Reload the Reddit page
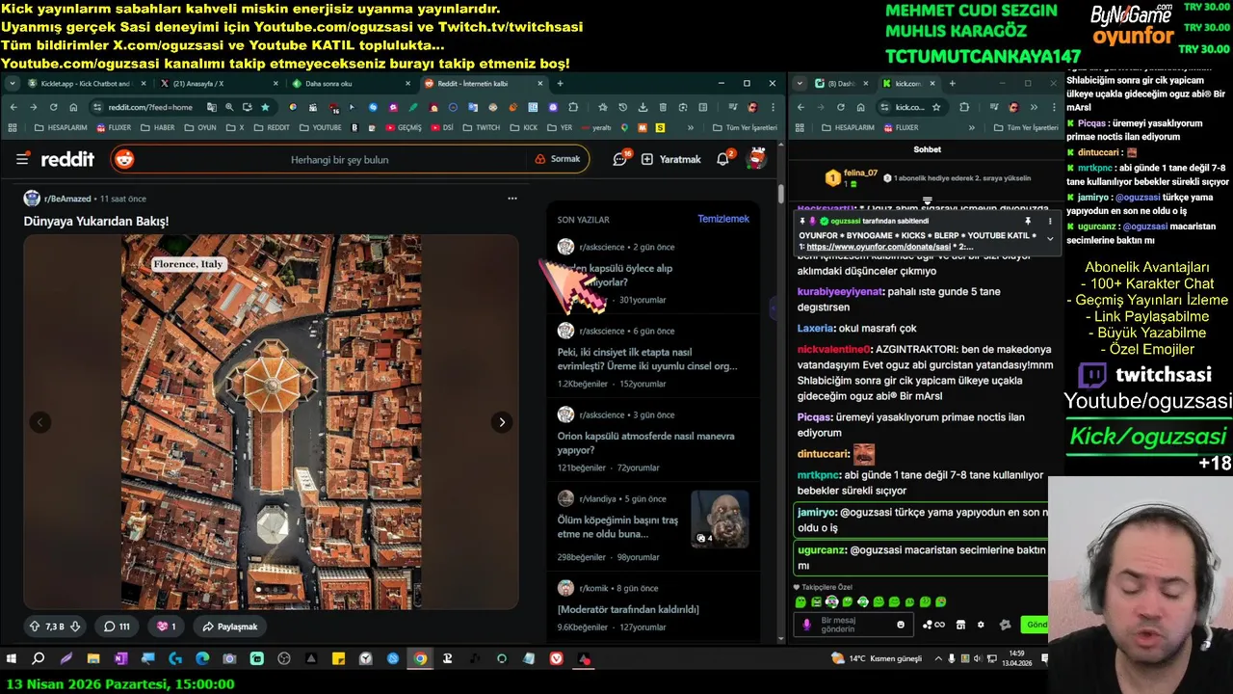Viewport: 1233px width, 694px height. point(54,107)
